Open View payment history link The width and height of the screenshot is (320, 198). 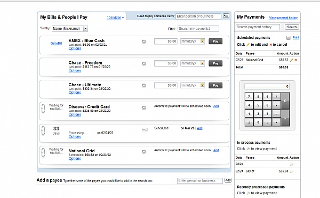tap(283, 18)
